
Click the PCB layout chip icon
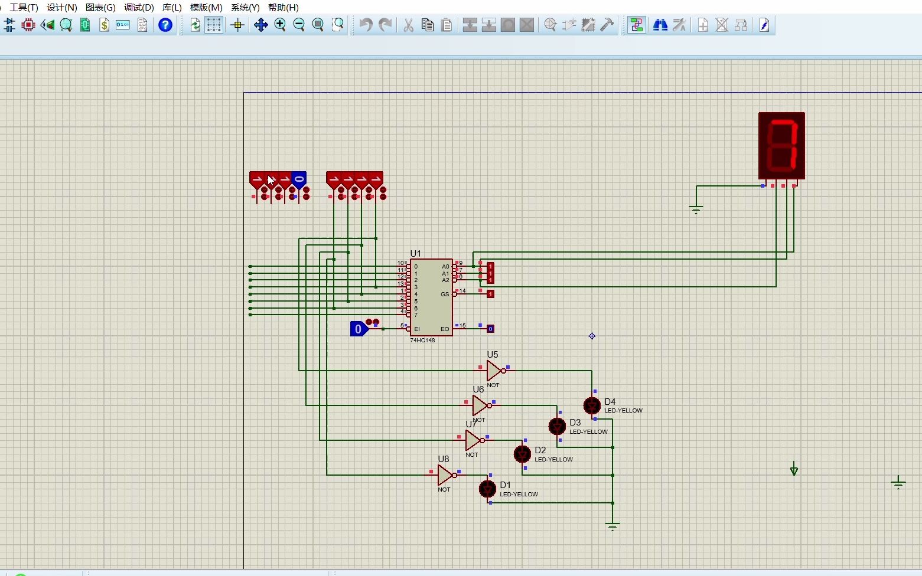point(28,25)
